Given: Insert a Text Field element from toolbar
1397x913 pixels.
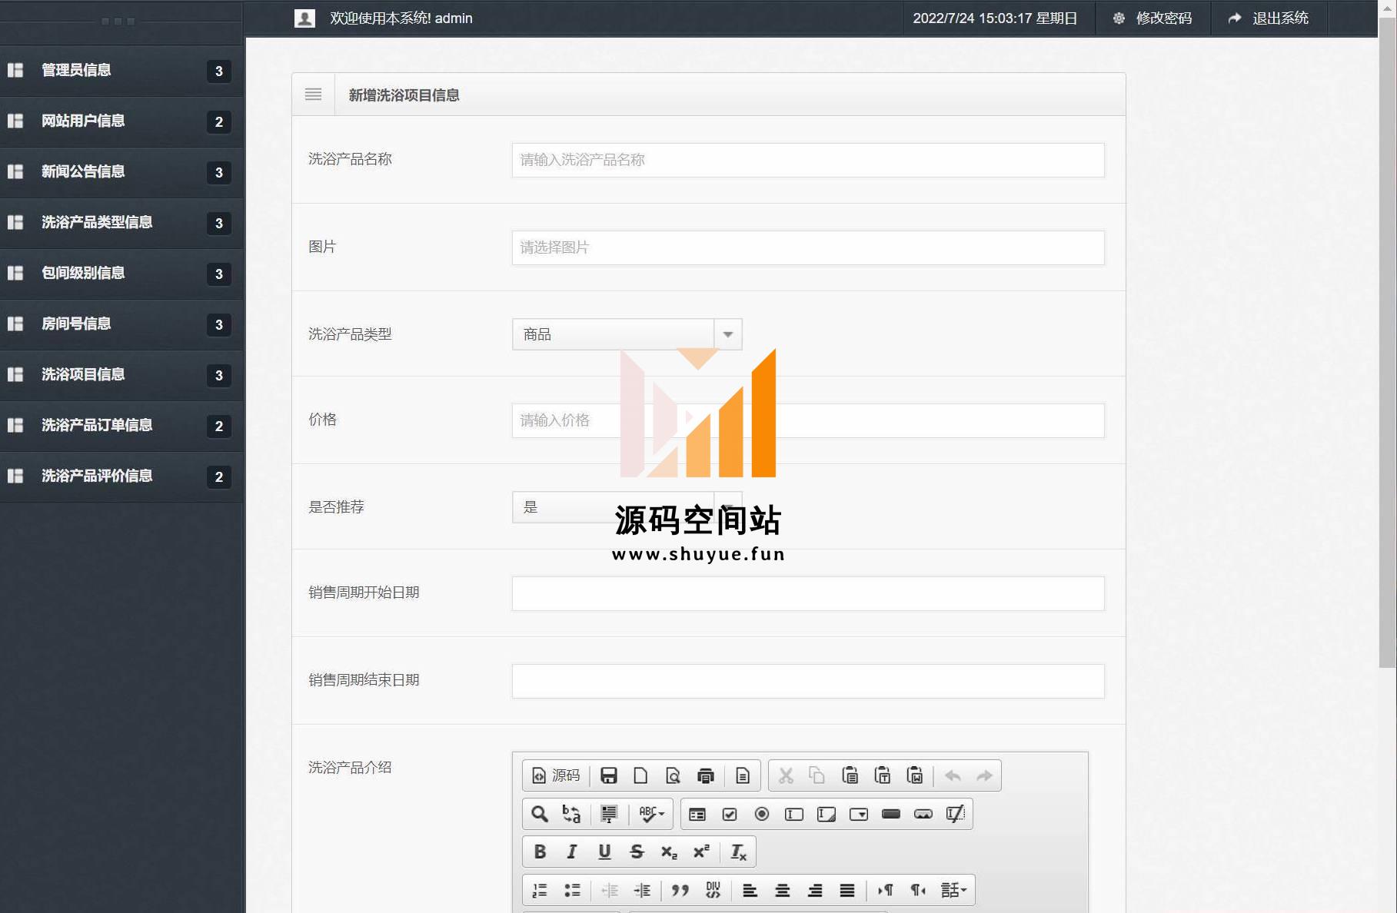Looking at the screenshot, I should click(x=794, y=814).
